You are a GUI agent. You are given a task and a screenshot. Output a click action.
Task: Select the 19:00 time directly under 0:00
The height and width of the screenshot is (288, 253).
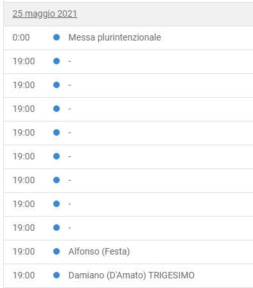click(x=24, y=61)
